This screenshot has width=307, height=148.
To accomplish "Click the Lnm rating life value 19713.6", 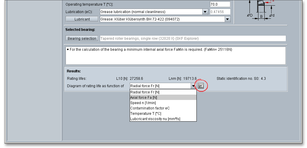I will point(190,79).
